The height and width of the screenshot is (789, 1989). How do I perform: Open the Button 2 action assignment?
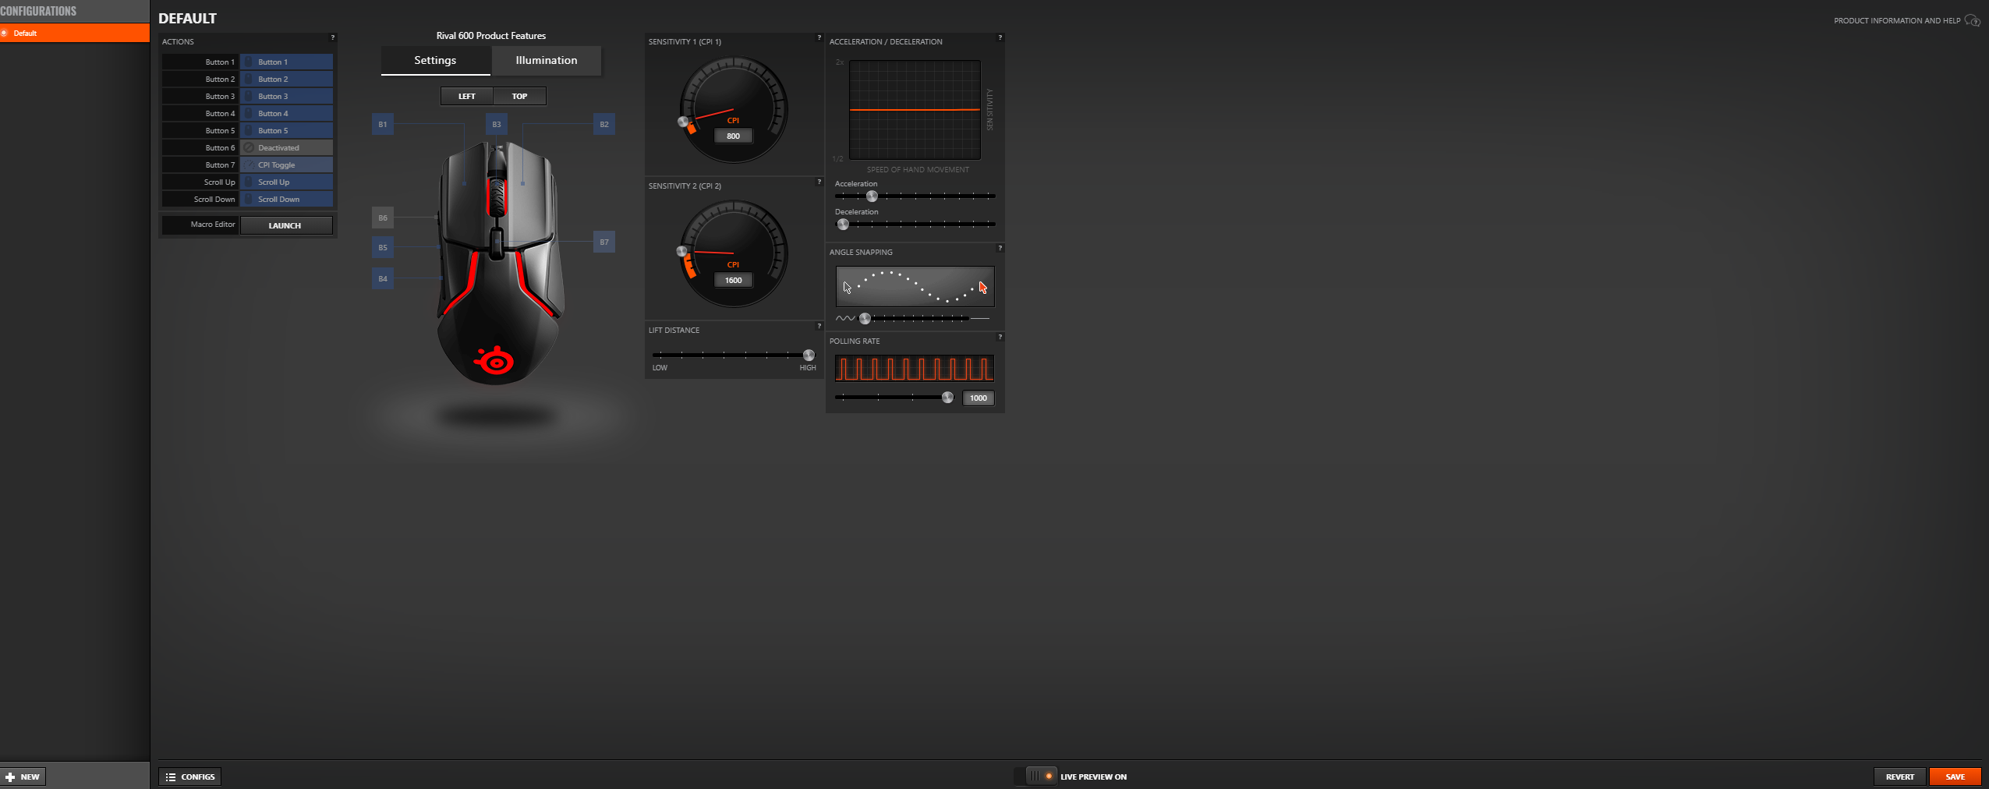[x=286, y=79]
